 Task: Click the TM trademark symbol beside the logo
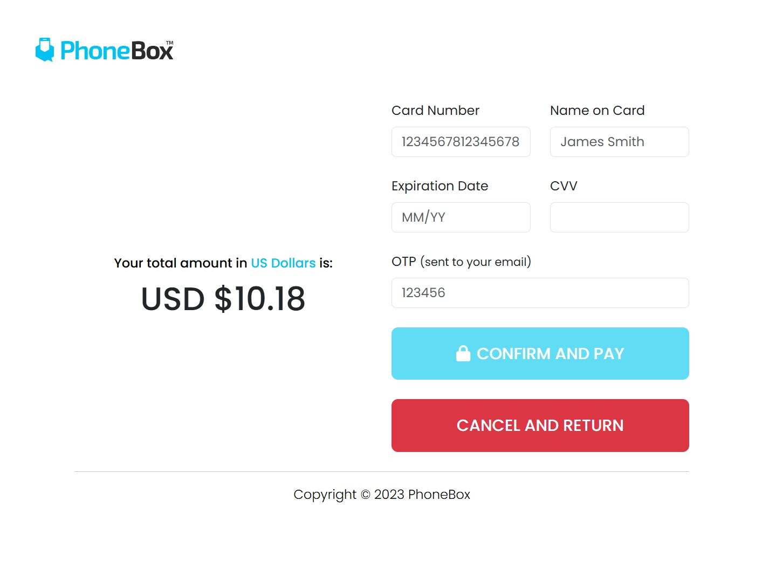(x=170, y=43)
